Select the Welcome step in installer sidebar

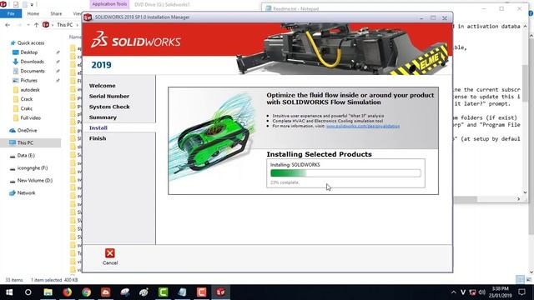pyautogui.click(x=102, y=86)
